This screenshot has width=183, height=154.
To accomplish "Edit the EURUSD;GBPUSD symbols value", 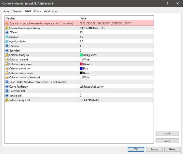I will 116,23.
